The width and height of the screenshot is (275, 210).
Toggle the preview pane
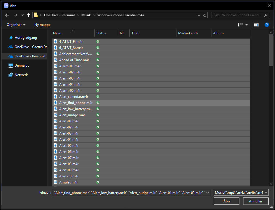coord(256,25)
